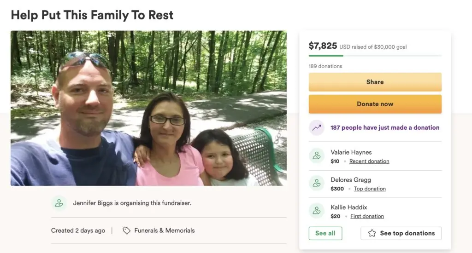Click Kallie Haddix donor avatar icon
The width and height of the screenshot is (472, 253).
point(316,211)
